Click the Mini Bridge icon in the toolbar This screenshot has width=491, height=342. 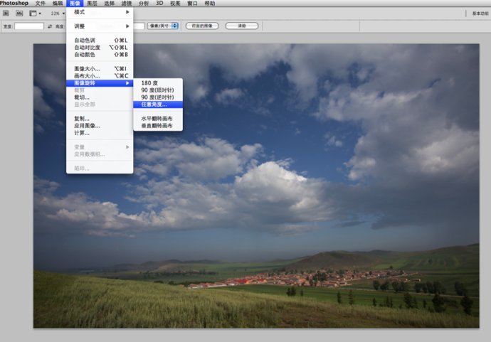(18, 14)
